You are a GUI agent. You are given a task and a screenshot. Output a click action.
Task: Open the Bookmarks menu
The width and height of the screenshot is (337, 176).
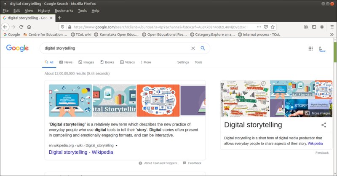[x=64, y=11]
